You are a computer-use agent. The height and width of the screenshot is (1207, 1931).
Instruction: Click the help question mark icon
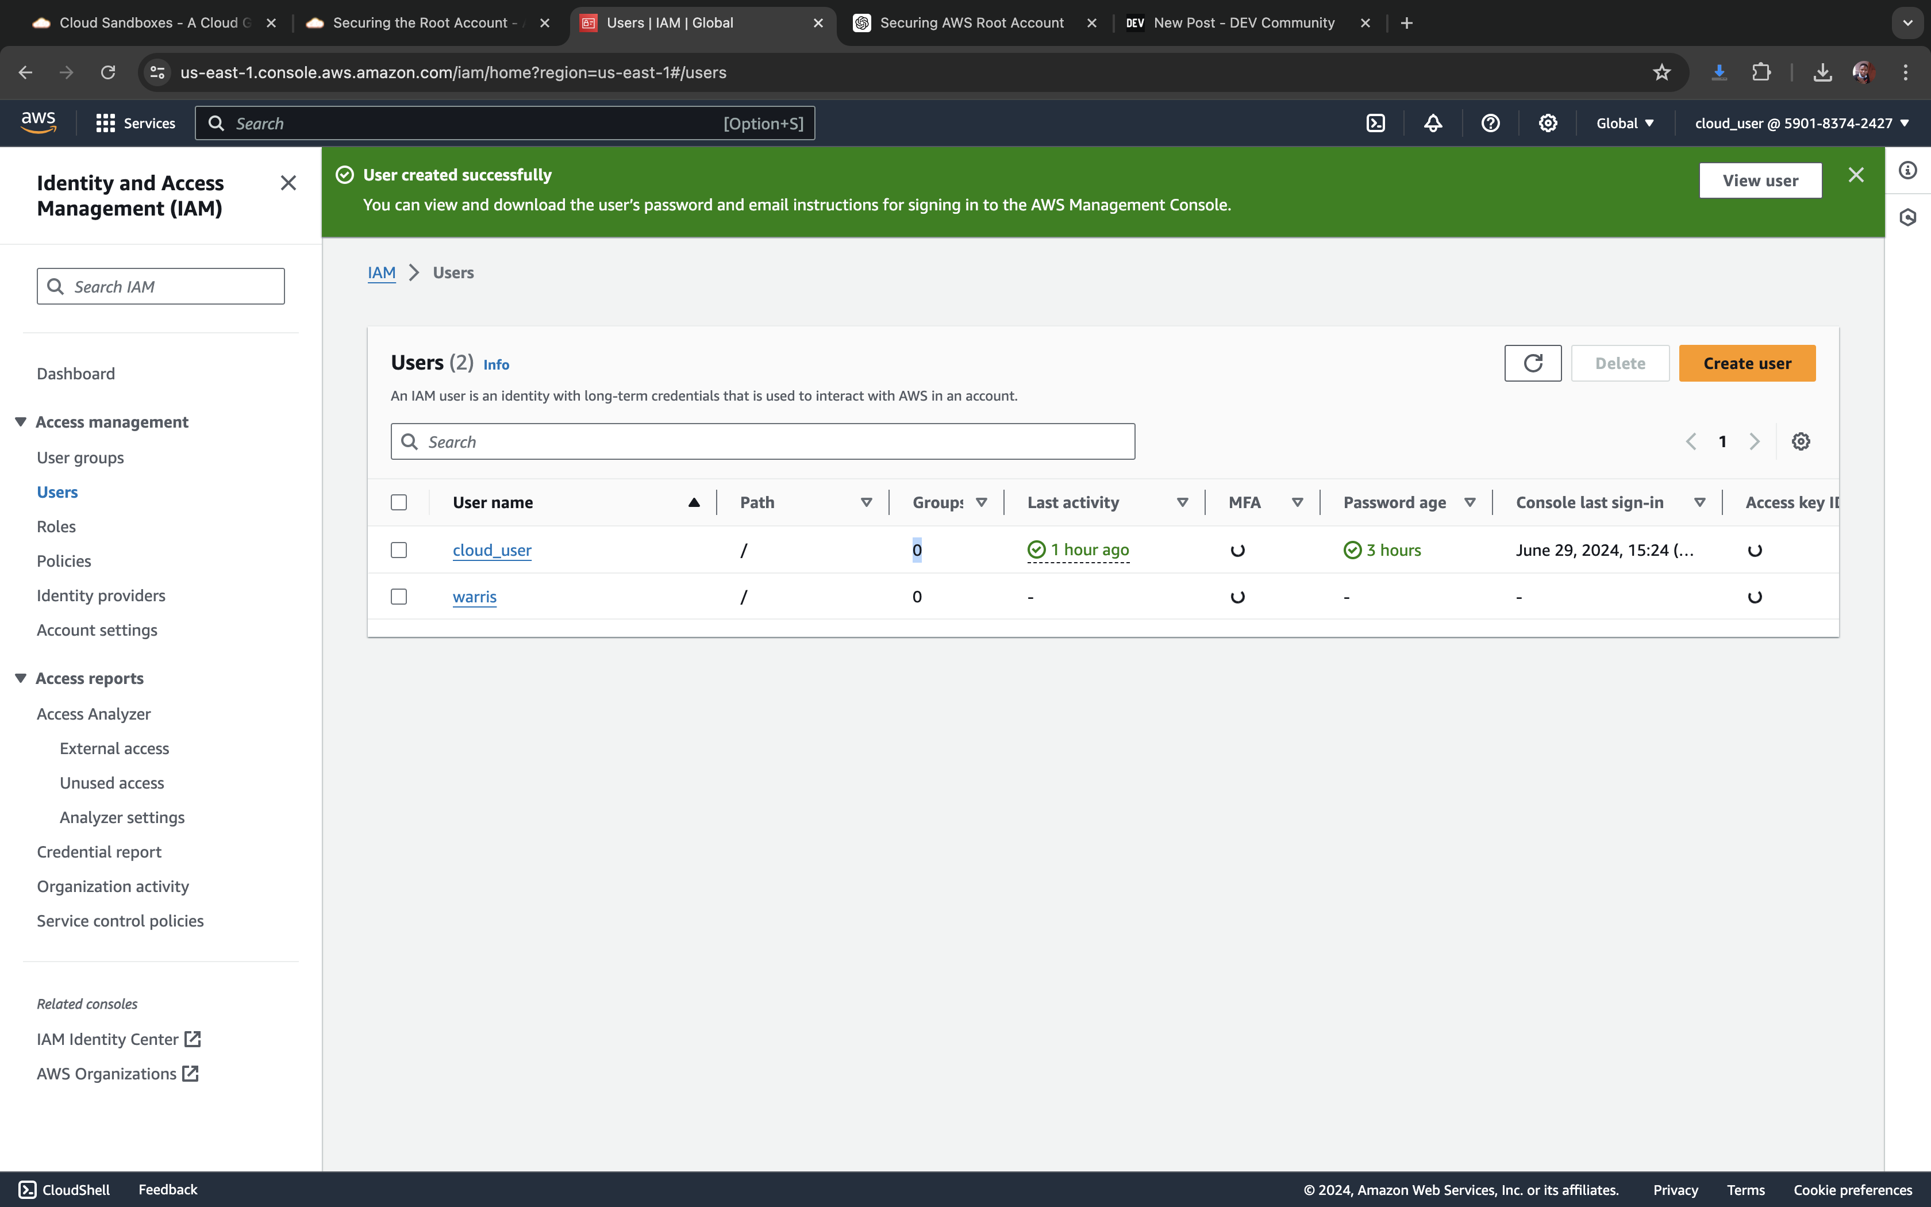[x=1490, y=123]
